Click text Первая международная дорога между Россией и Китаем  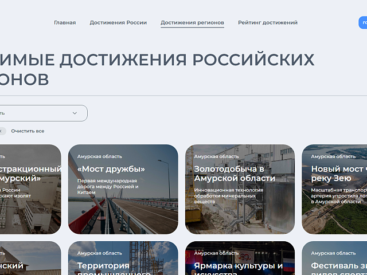(108, 187)
